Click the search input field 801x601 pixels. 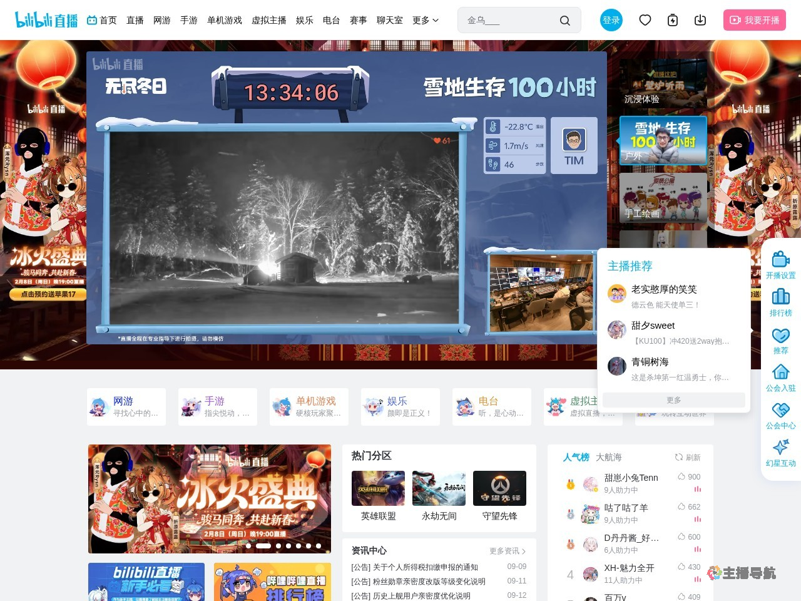point(513,20)
